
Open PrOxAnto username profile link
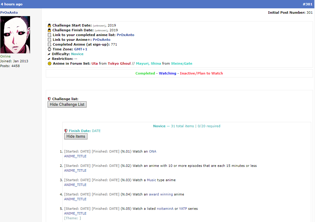coord(9,13)
